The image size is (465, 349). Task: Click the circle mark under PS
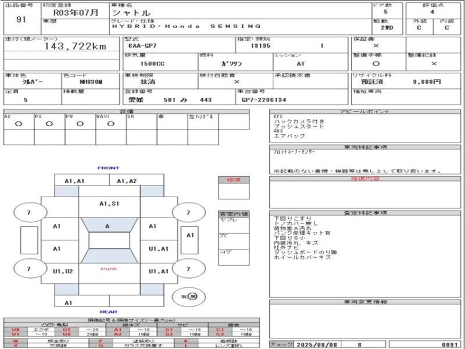[49, 124]
